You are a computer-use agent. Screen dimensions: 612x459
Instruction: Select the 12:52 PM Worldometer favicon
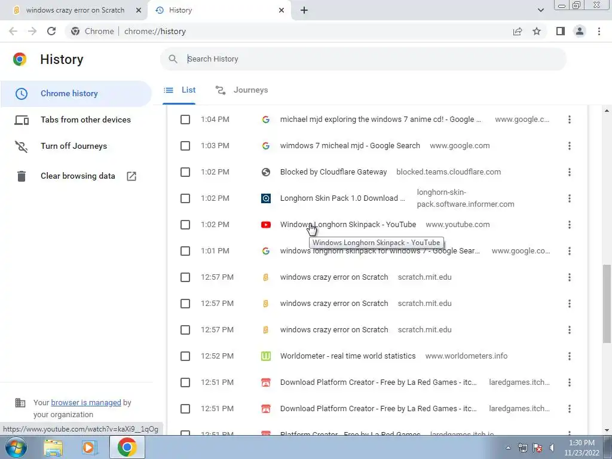click(x=266, y=356)
